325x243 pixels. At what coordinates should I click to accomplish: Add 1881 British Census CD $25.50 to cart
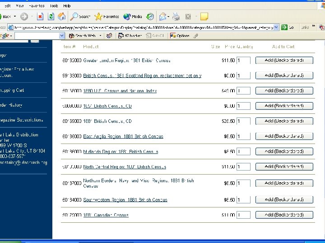pyautogui.click(x=284, y=121)
